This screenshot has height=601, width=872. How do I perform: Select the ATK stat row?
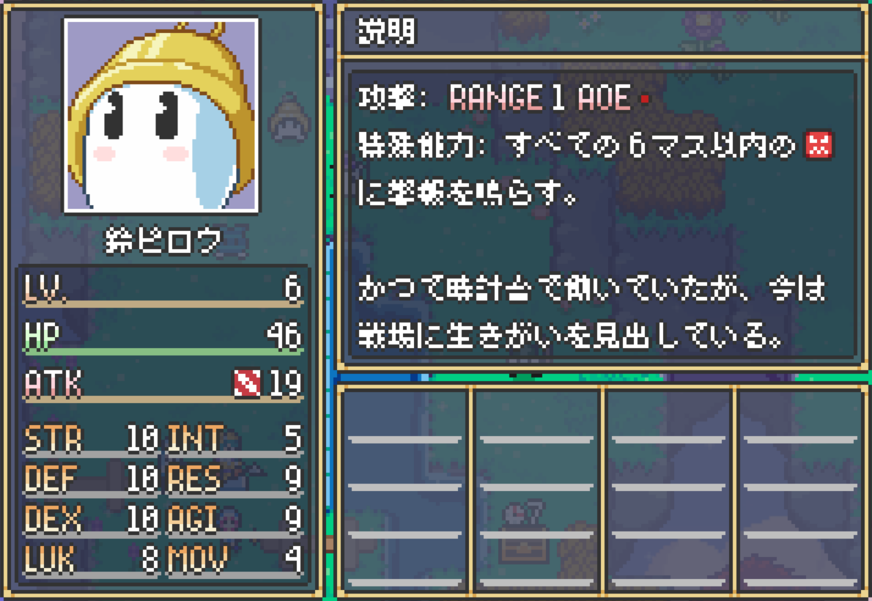[163, 385]
